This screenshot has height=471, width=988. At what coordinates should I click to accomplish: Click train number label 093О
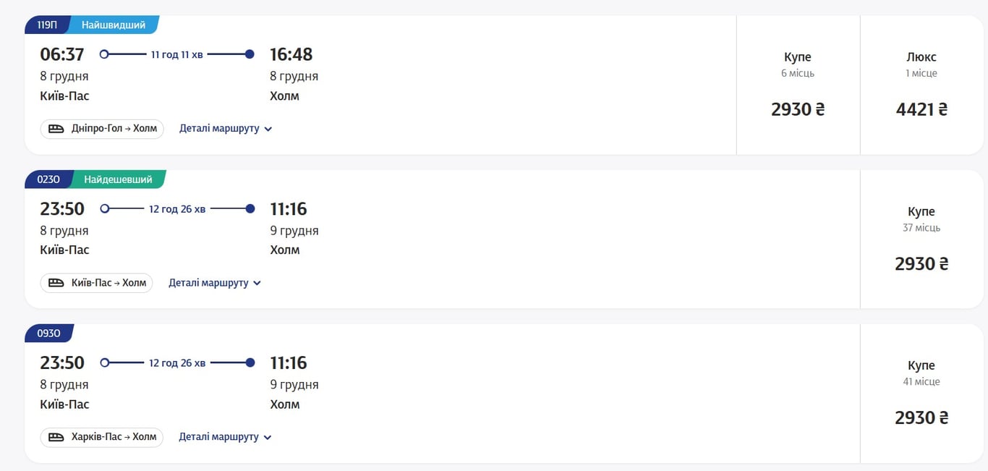point(48,334)
